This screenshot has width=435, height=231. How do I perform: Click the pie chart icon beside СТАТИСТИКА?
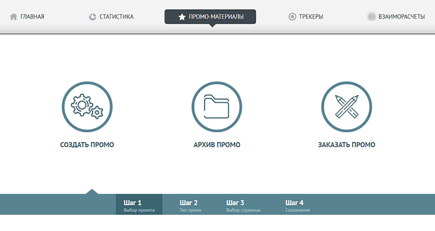click(x=92, y=17)
